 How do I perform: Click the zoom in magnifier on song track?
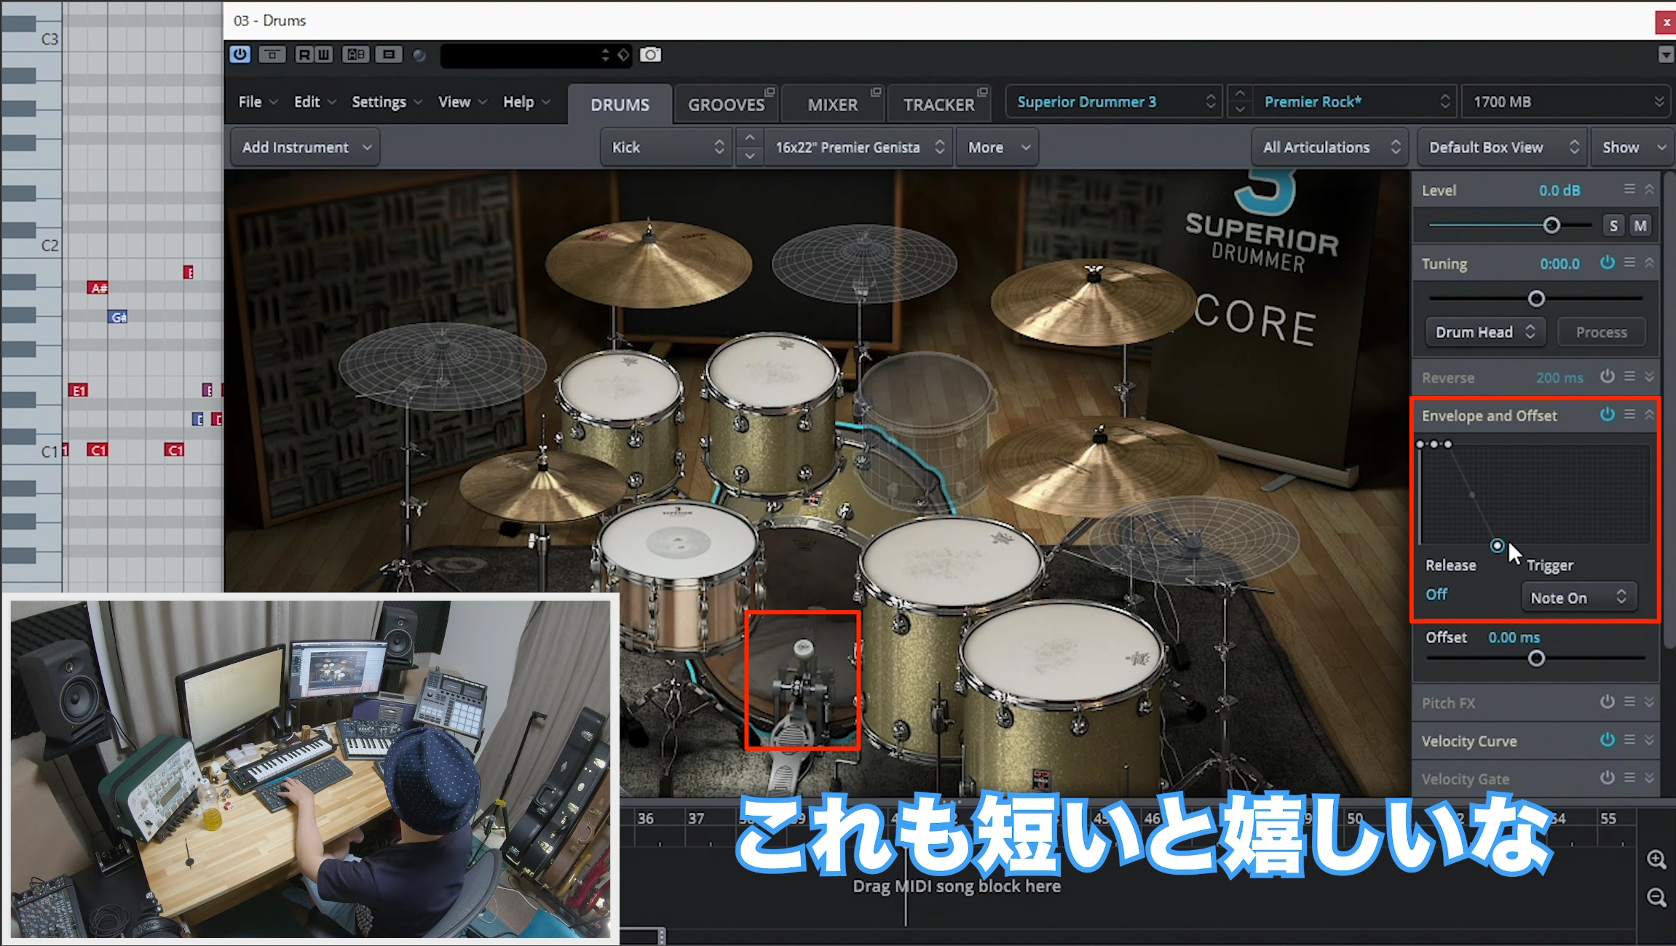coord(1656,859)
